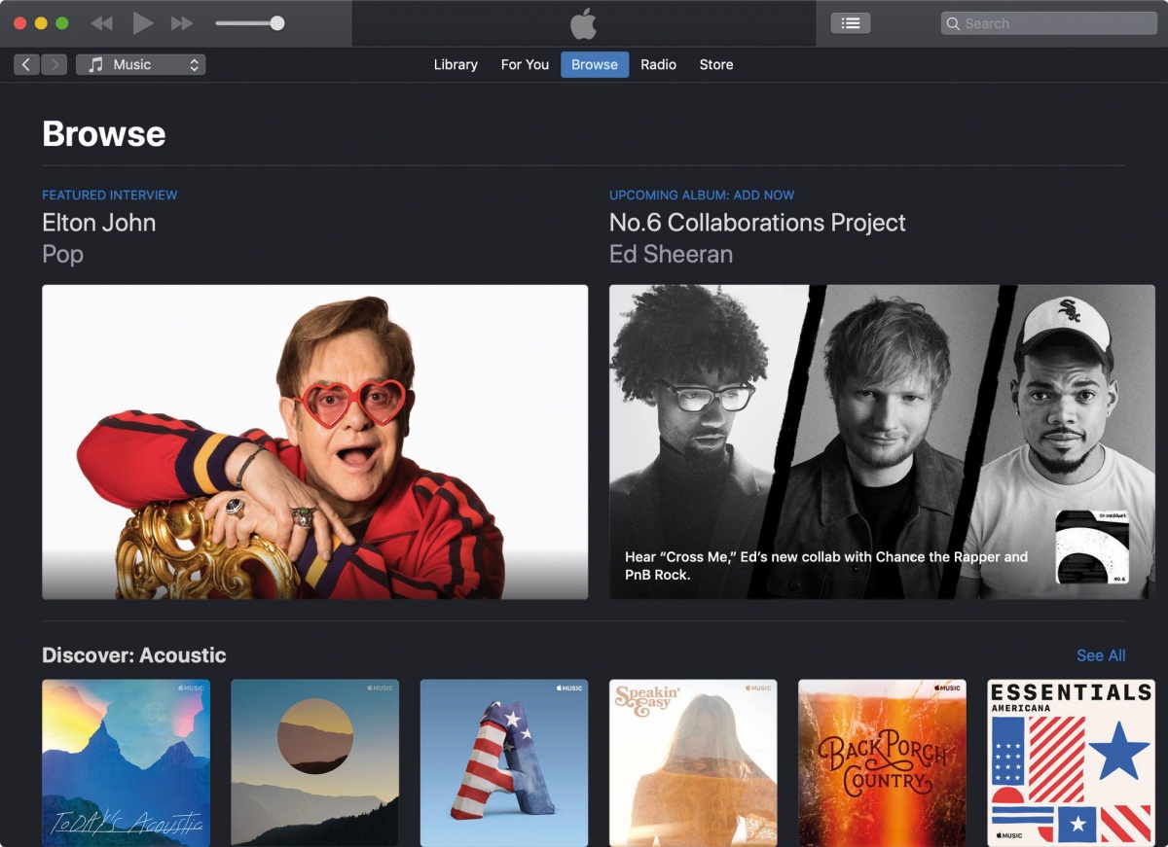Start playback with the play button
1168x847 pixels.
point(142,23)
